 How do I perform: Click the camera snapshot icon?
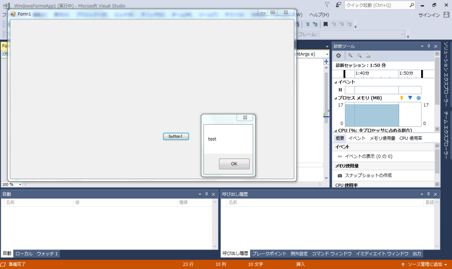coord(340,176)
